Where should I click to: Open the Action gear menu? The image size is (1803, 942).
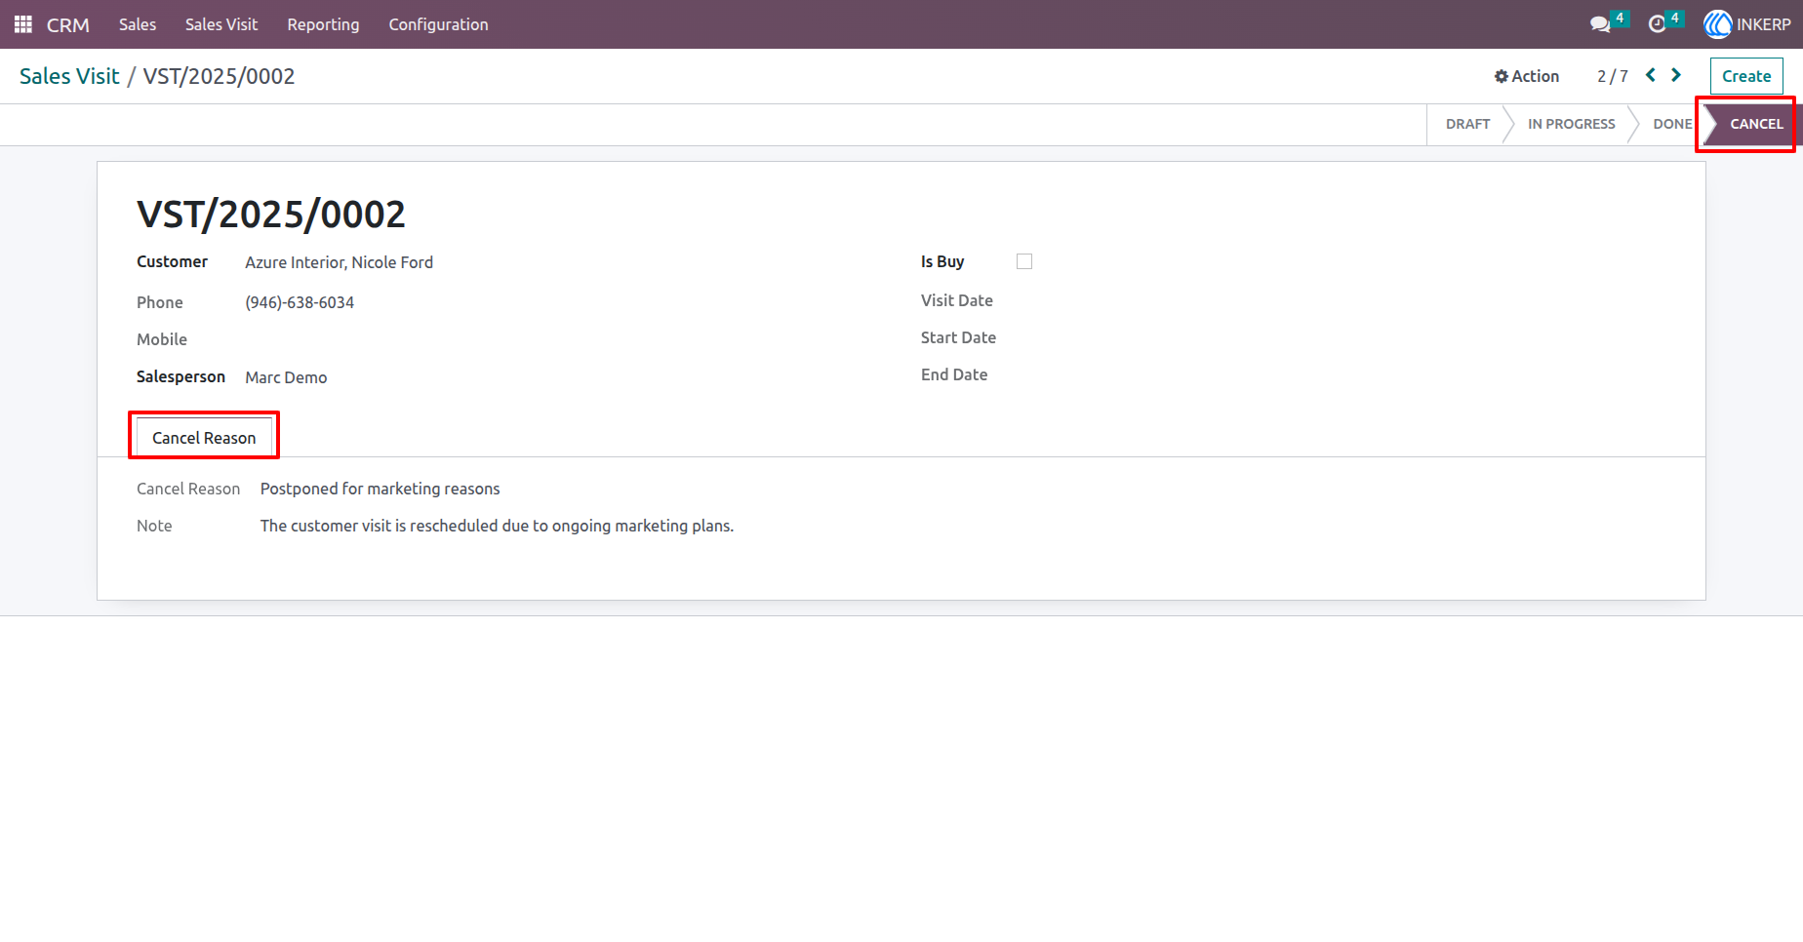(1527, 76)
